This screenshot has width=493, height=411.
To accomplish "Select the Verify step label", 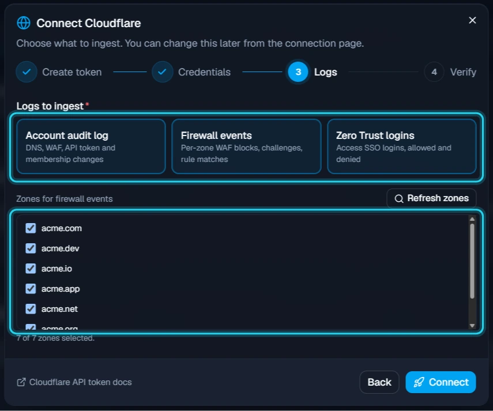I will tap(463, 72).
